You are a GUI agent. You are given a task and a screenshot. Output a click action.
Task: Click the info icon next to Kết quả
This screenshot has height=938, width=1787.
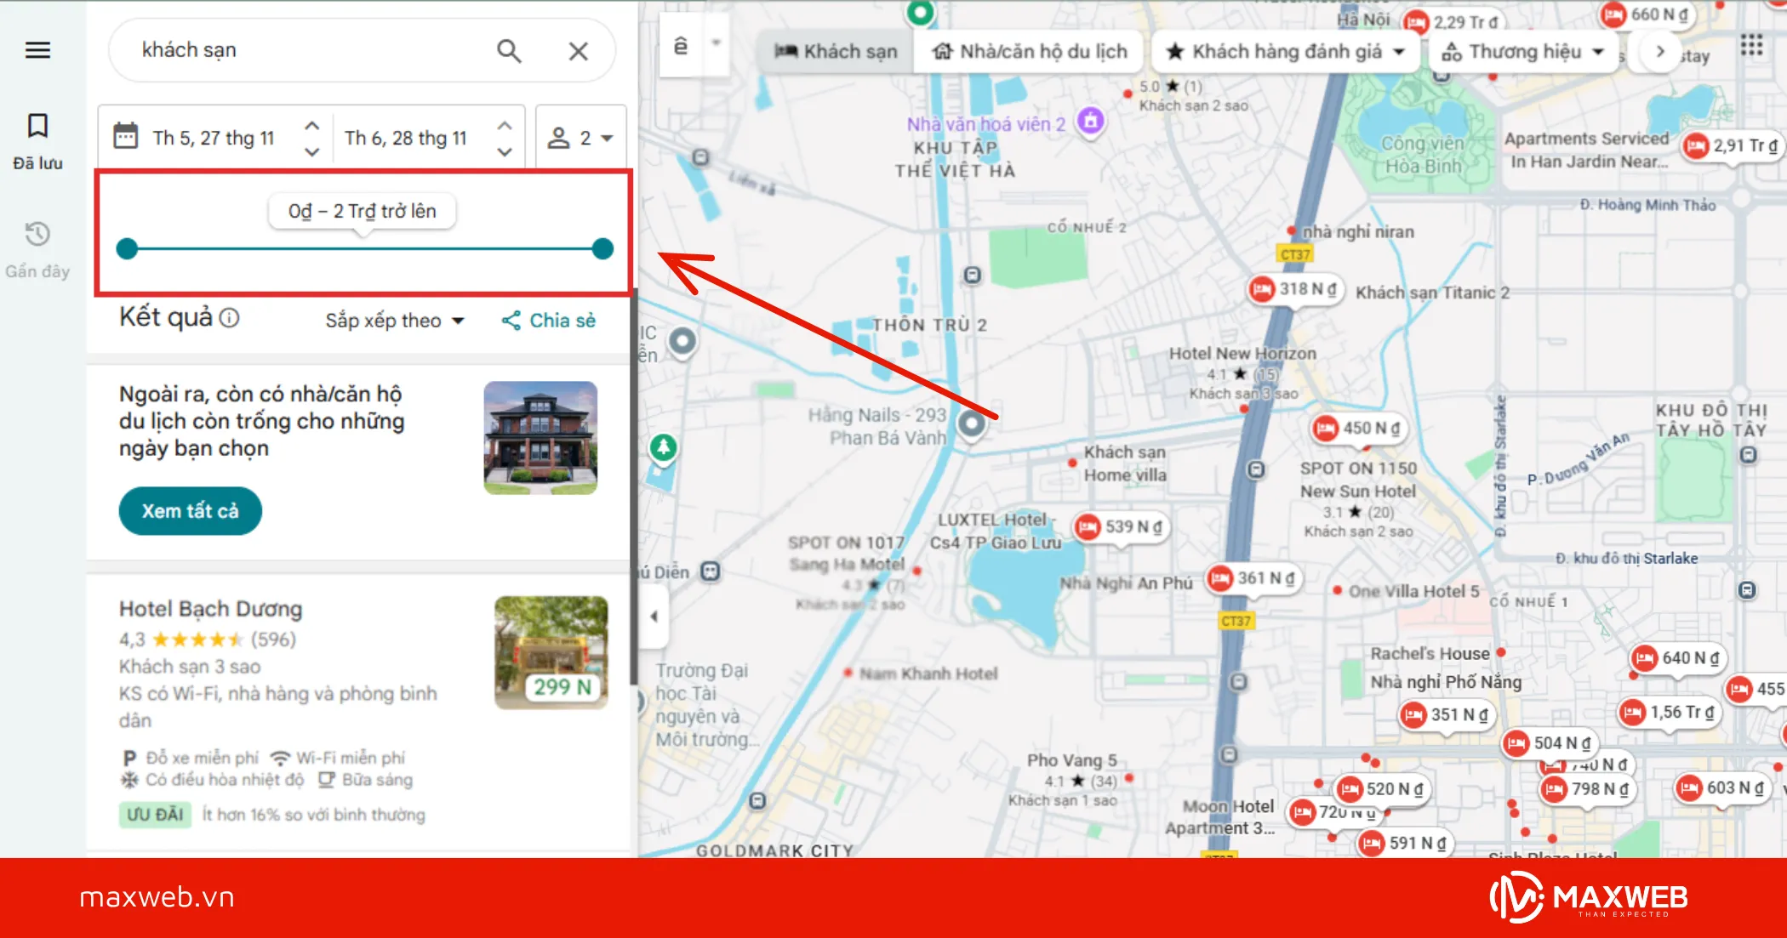(x=227, y=321)
